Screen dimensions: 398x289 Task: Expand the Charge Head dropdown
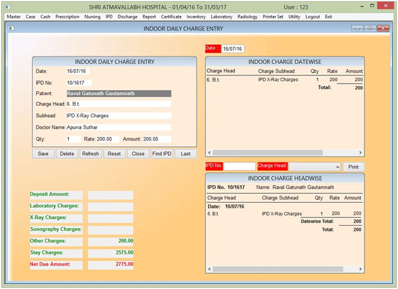[337, 167]
